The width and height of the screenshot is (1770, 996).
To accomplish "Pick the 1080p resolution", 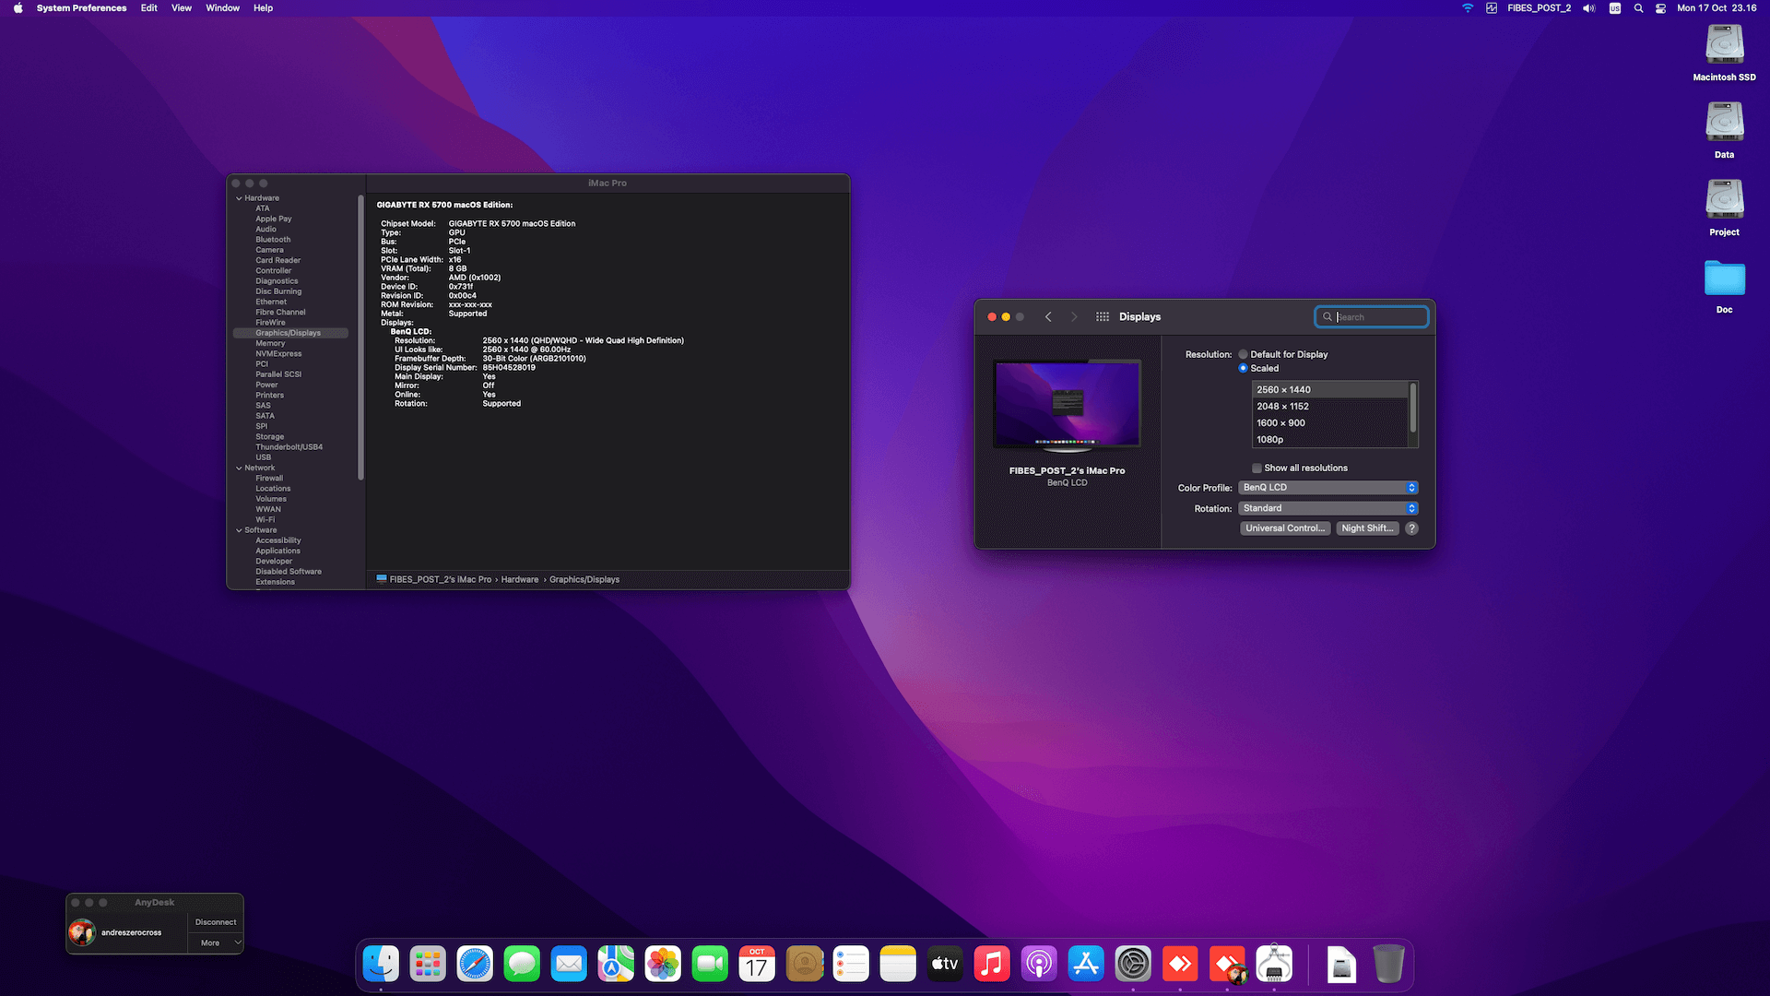I will [x=1330, y=440].
